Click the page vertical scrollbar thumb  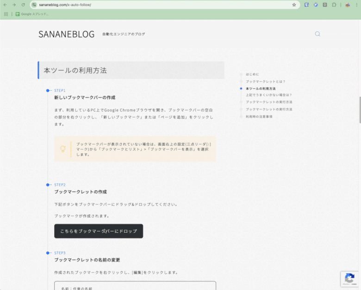click(x=360, y=110)
